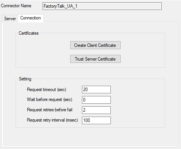Select the Connection tab
This screenshot has height=149, width=181.
click(31, 18)
